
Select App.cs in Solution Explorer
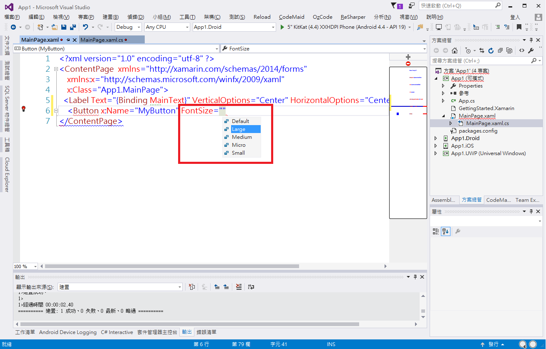pos(466,101)
